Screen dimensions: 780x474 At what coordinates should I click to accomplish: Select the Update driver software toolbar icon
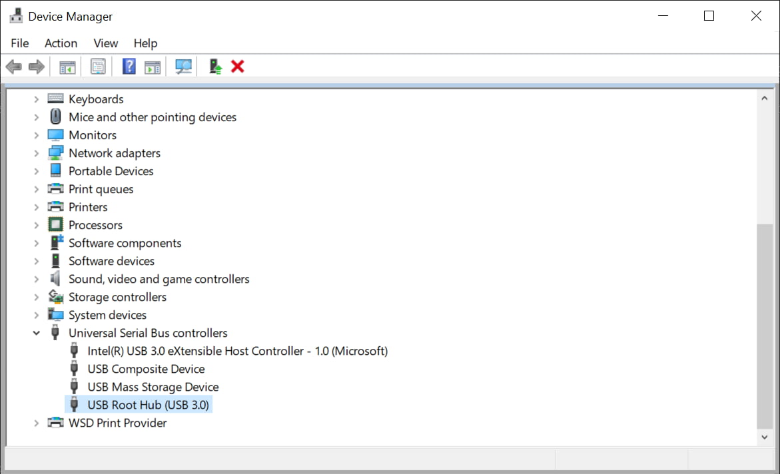pos(214,66)
